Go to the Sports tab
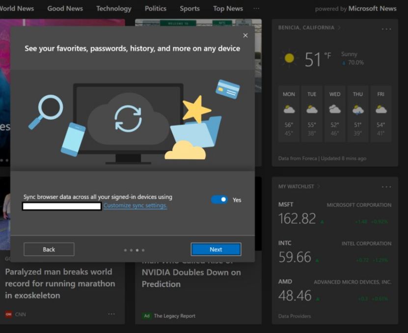 click(x=190, y=8)
